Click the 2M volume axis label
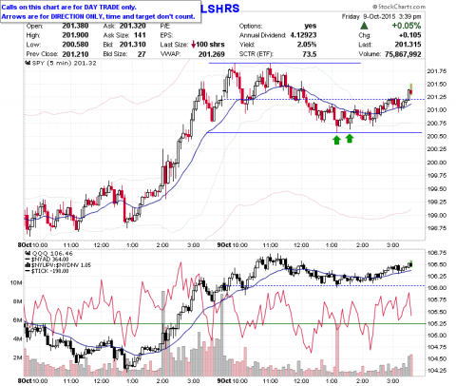Screen dimensions: 456x386 click(x=17, y=357)
